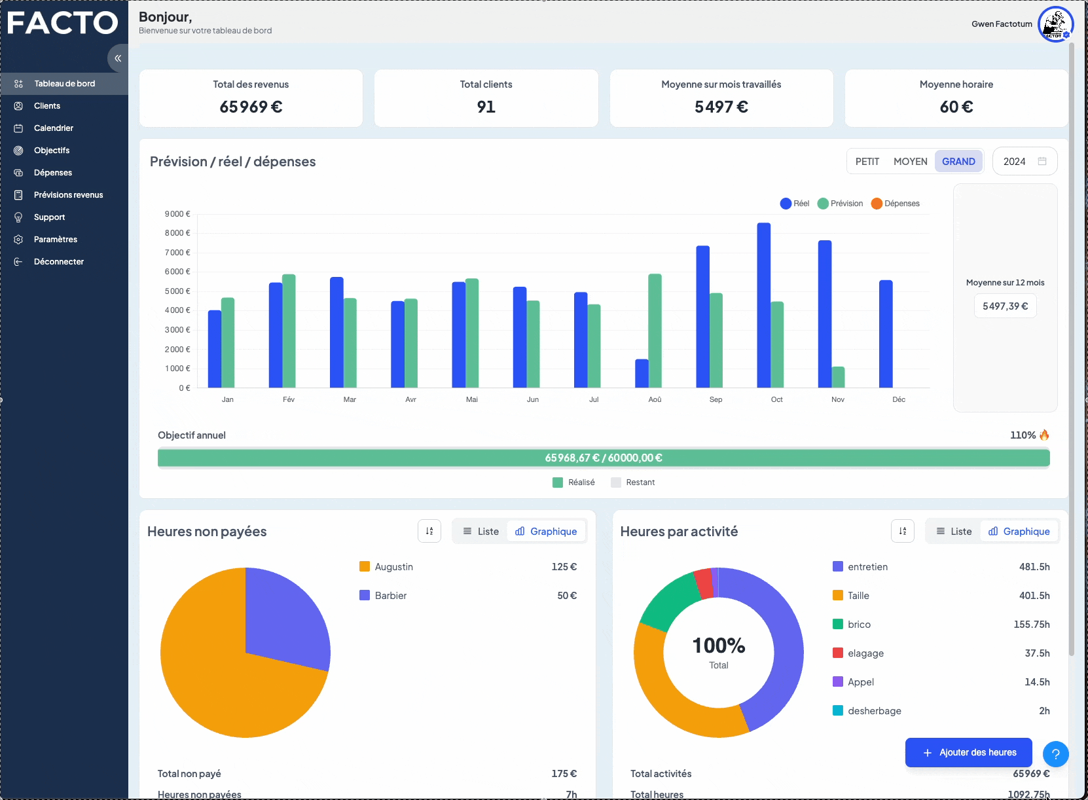
Task: Collapse the sidebar with the double-chevron button
Action: tap(118, 58)
